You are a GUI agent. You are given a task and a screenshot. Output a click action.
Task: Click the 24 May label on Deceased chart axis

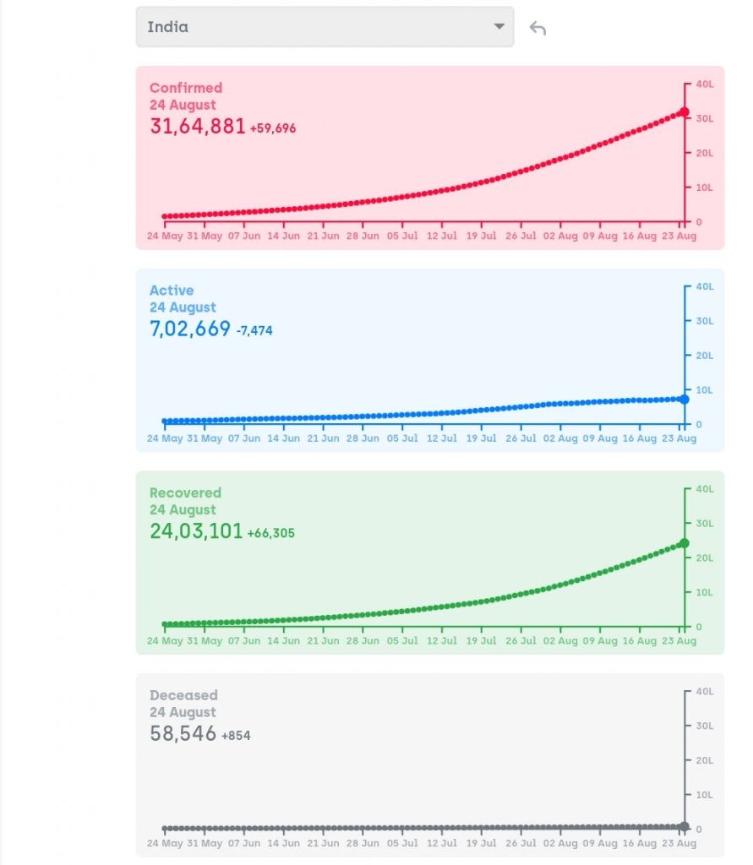[x=165, y=844]
